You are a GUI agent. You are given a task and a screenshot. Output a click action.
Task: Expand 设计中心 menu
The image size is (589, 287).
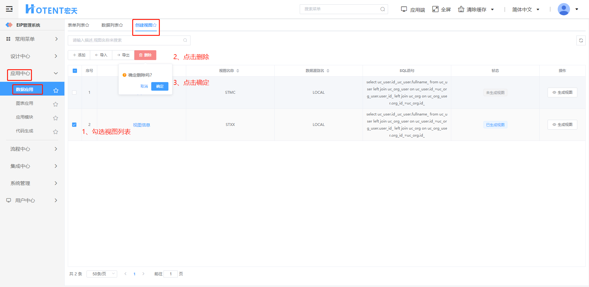[32, 56]
